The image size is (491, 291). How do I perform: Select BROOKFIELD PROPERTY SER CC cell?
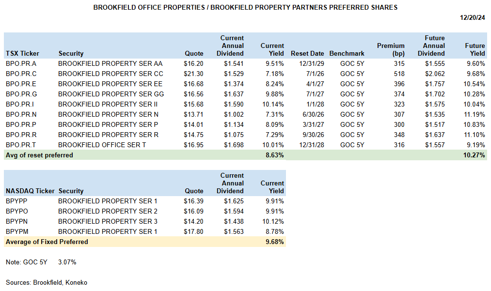(111, 74)
